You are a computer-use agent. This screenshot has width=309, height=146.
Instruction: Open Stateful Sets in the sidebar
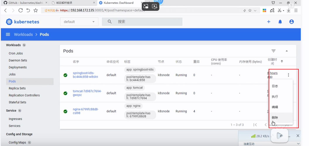coord(17,102)
